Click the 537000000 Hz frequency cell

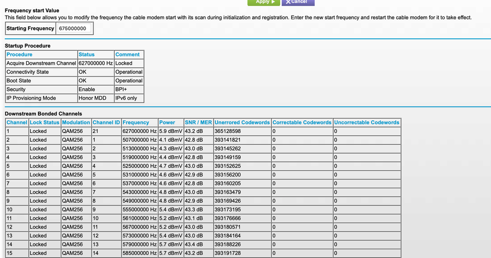[x=140, y=183]
